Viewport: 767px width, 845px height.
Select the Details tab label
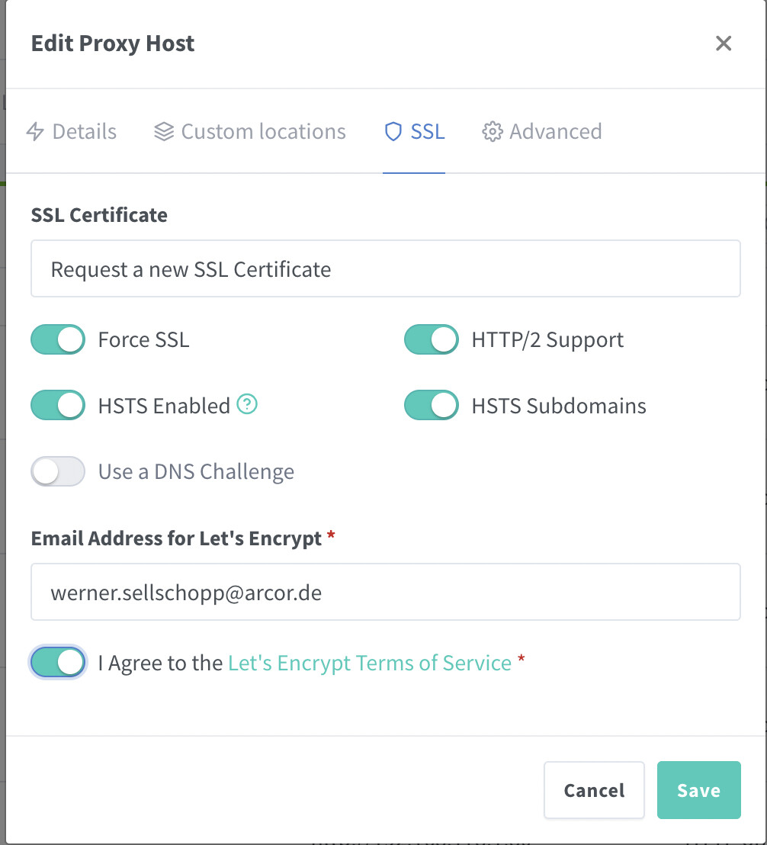85,131
